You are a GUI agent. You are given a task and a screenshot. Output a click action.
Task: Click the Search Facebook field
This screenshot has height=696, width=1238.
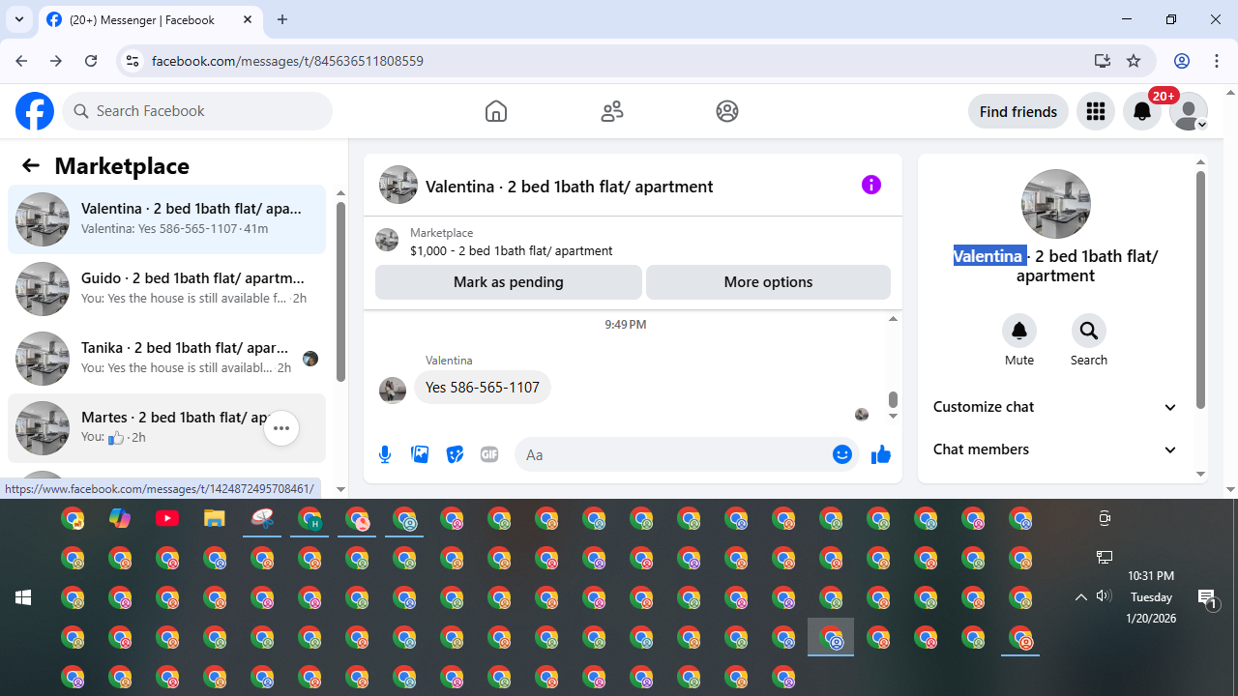[197, 111]
